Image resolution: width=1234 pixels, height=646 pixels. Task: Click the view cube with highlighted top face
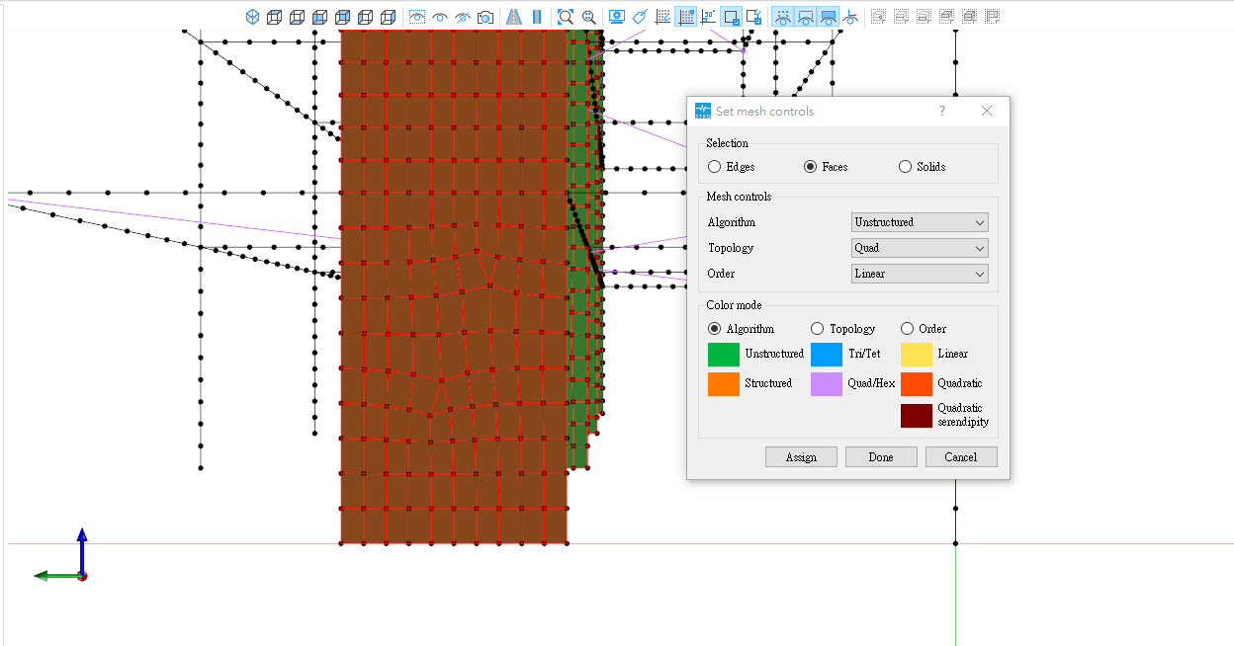275,17
